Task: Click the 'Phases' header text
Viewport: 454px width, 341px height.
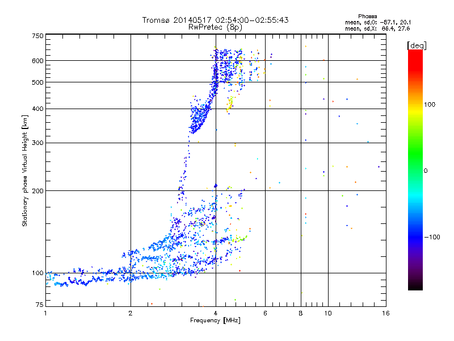Action: pyautogui.click(x=367, y=16)
